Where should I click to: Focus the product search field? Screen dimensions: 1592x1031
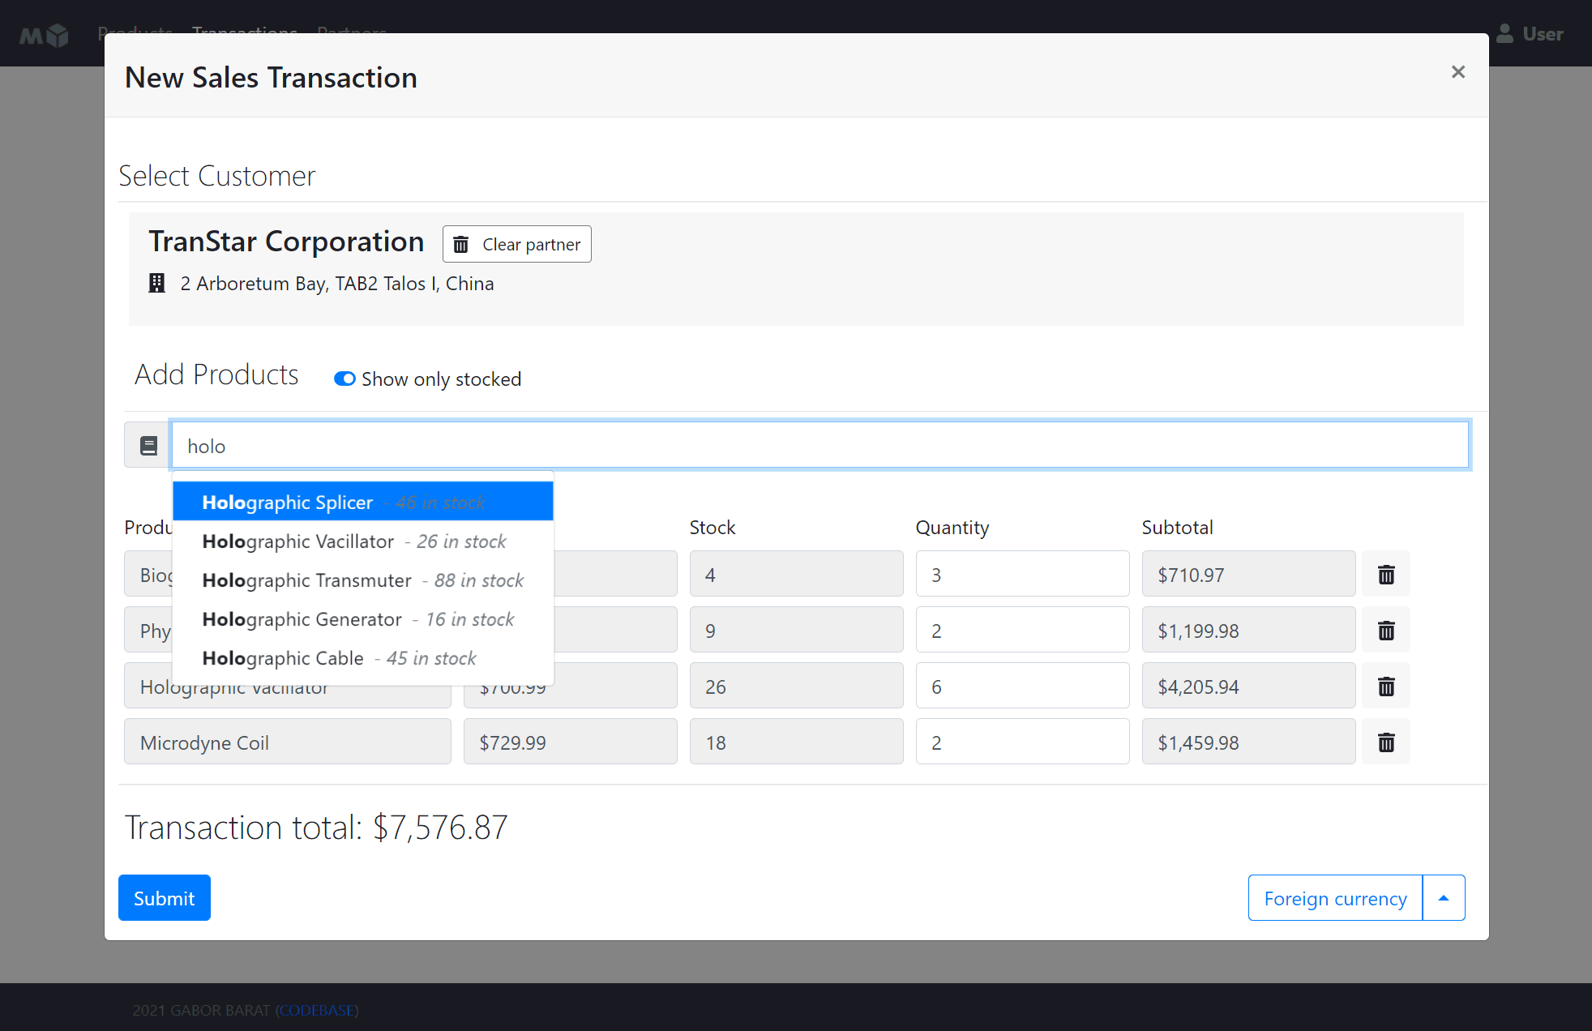point(819,446)
